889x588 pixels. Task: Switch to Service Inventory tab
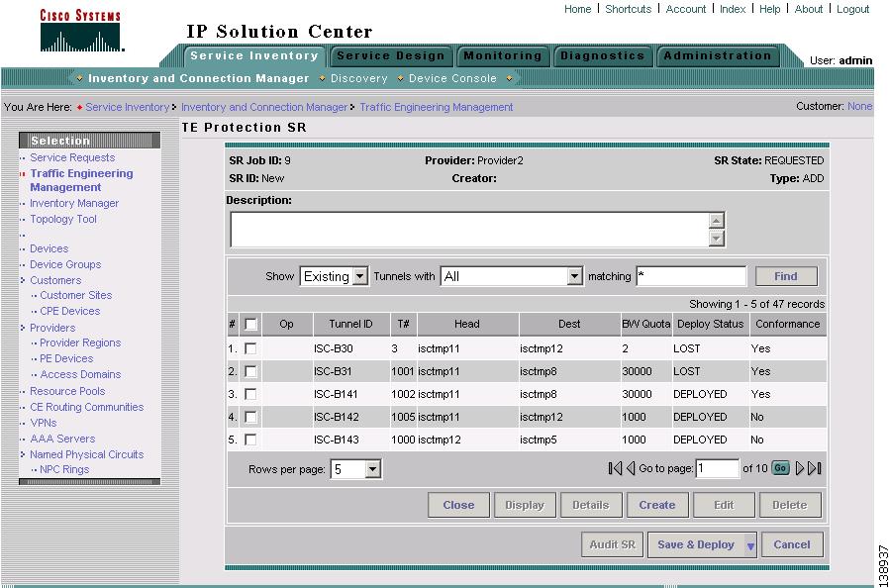coord(254,55)
